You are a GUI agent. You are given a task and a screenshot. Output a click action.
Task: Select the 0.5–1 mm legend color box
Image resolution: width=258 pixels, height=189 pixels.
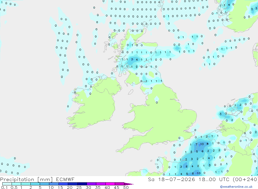click(x=17, y=184)
